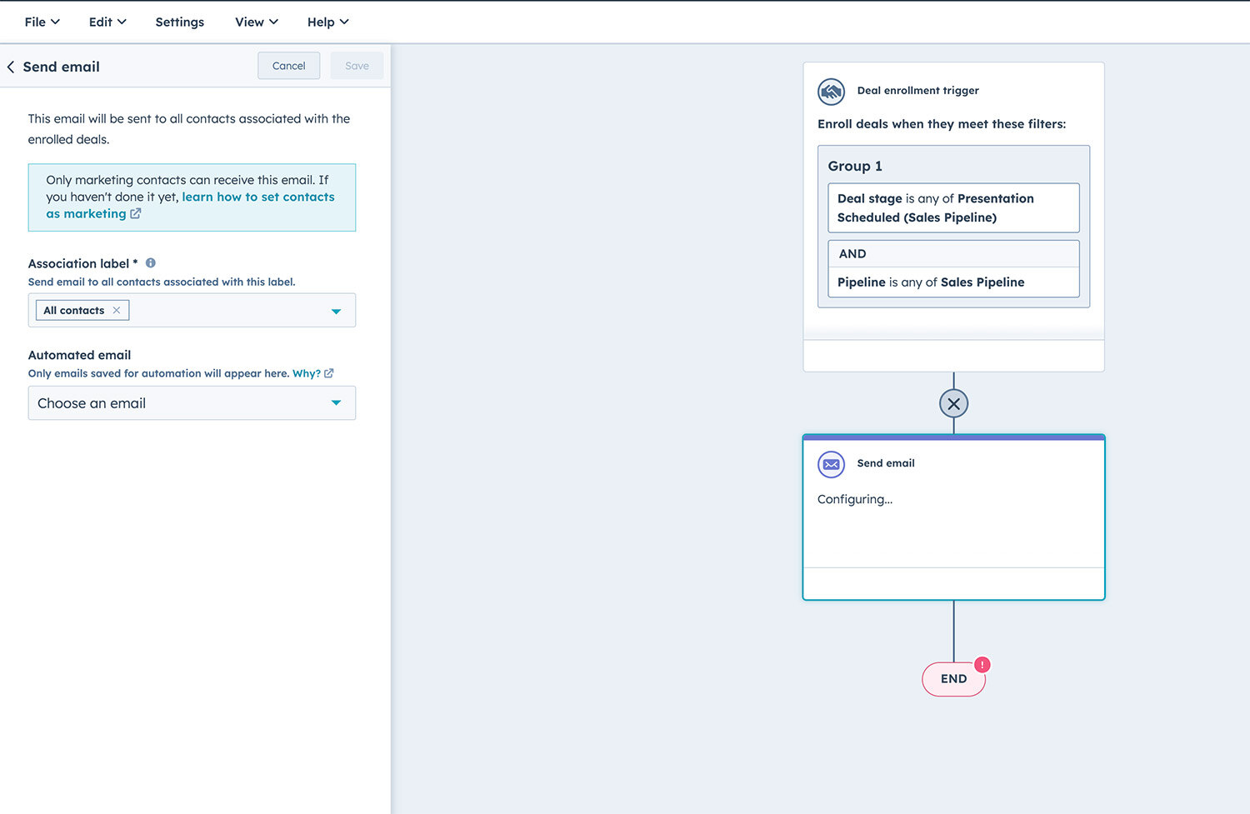Click the red alert badge on END
The image size is (1250, 814).
(x=982, y=665)
